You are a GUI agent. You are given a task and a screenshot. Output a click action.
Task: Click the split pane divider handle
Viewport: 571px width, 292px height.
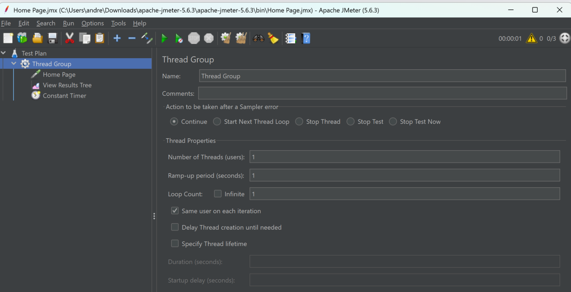click(x=154, y=216)
